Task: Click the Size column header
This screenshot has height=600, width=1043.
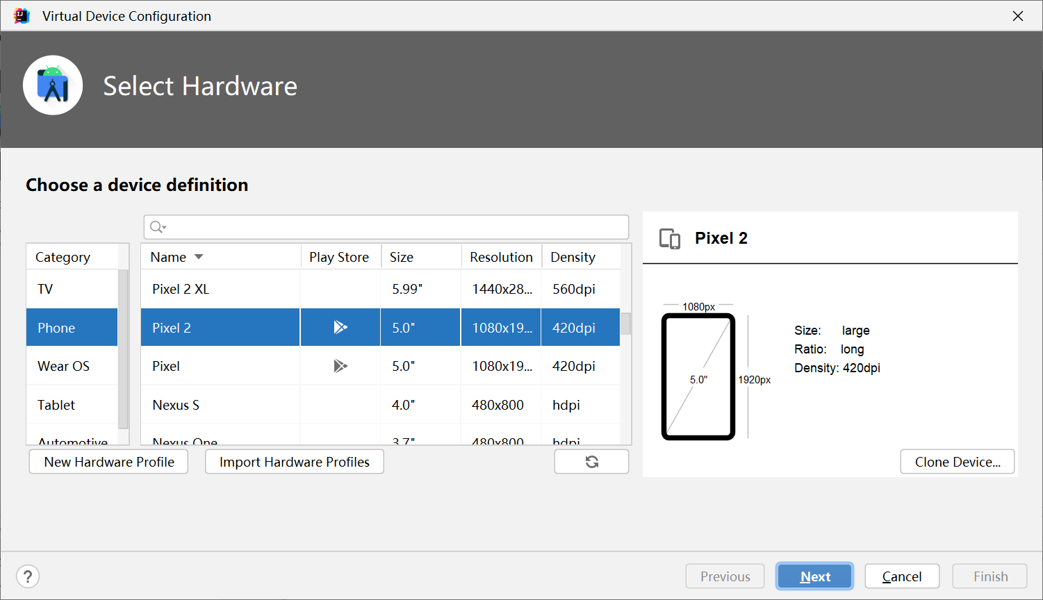Action: pos(421,257)
